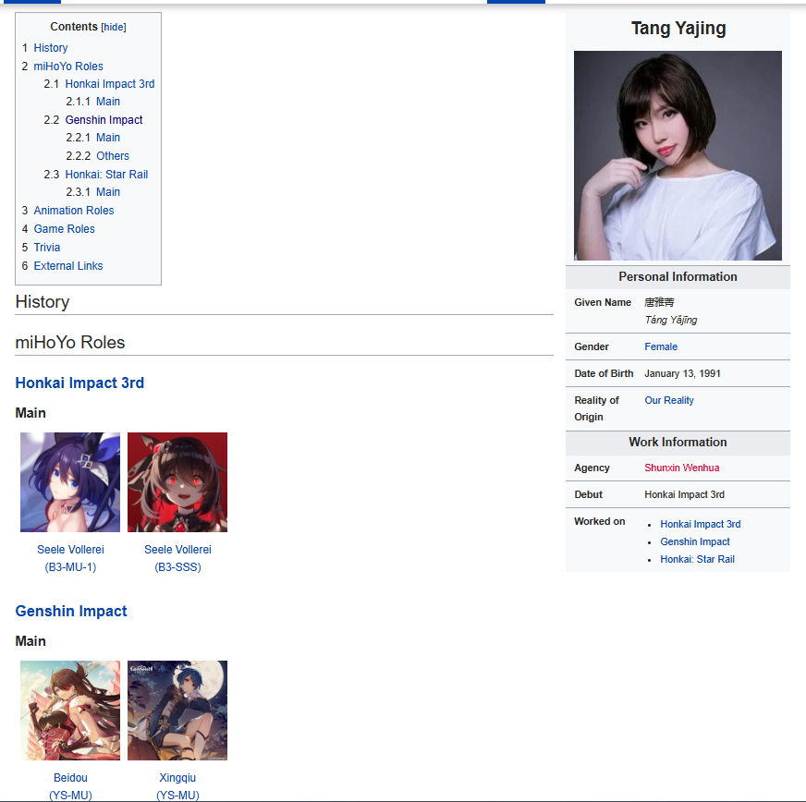Select 2.2.1 Main in contents

tap(108, 138)
